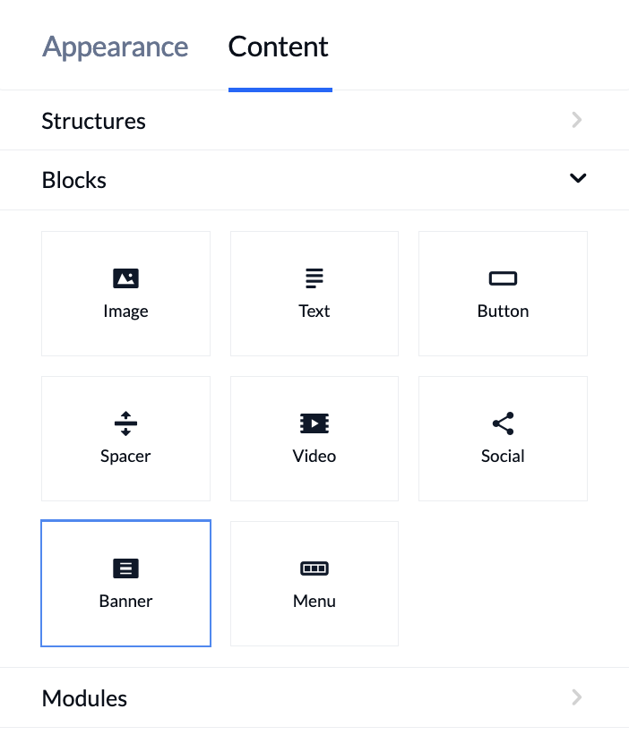Collapse the Blocks section arrow
Viewport: 629px width, 752px height.
[578, 178]
